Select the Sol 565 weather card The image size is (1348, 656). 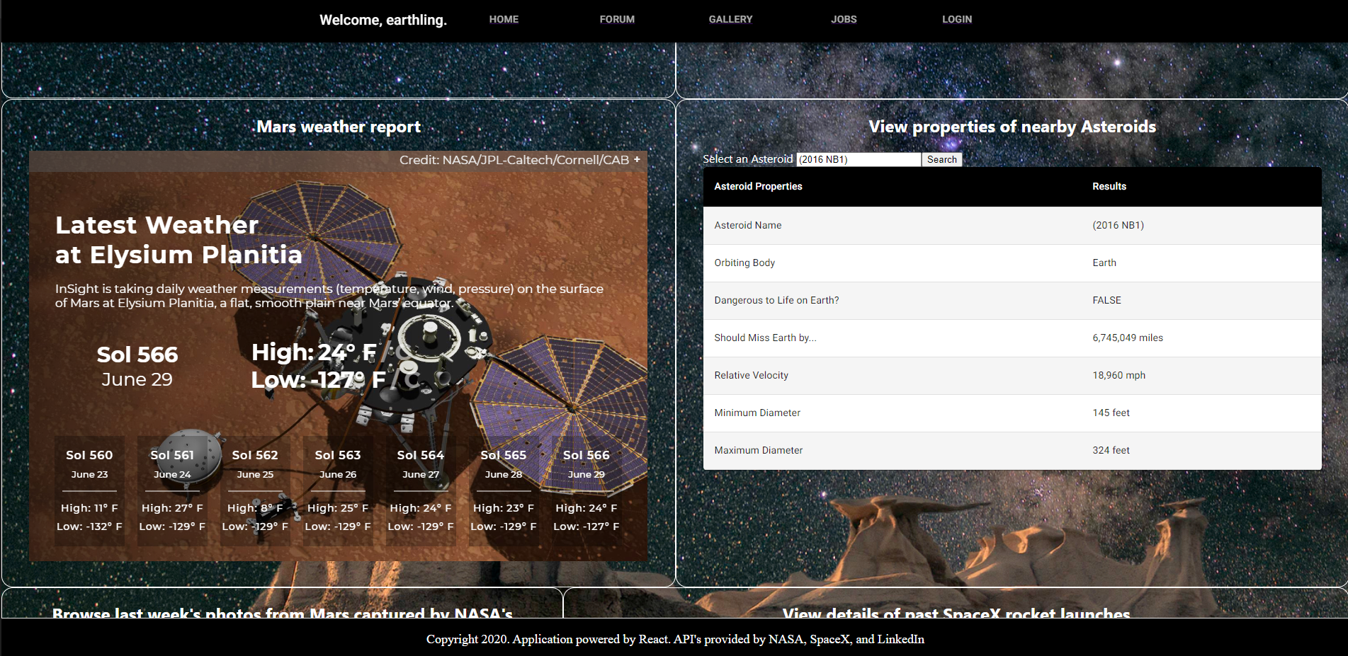[x=504, y=490]
